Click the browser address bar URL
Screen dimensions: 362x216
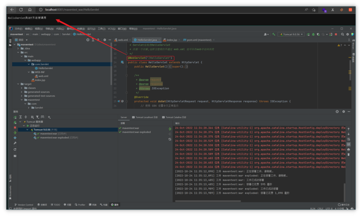72,10
